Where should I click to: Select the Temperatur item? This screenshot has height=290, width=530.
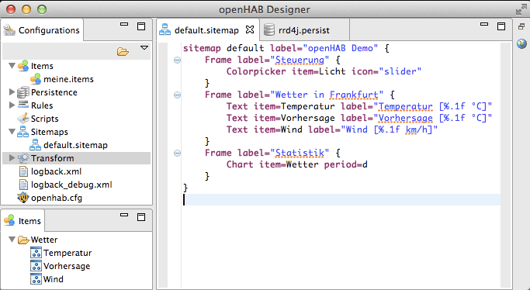pyautogui.click(x=68, y=253)
